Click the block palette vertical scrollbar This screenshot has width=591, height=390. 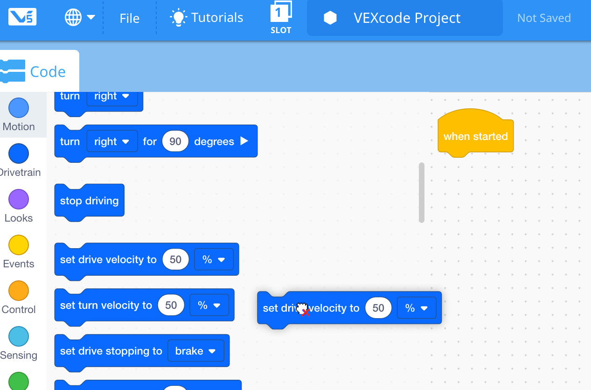click(422, 192)
